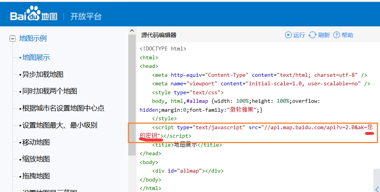The image size is (380, 192).
Task: Open the 同时加载两个地图 example
Action: click(49, 91)
